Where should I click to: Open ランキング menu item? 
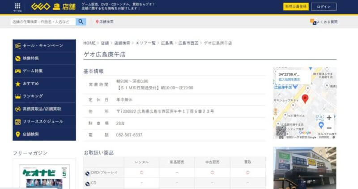tap(44, 96)
